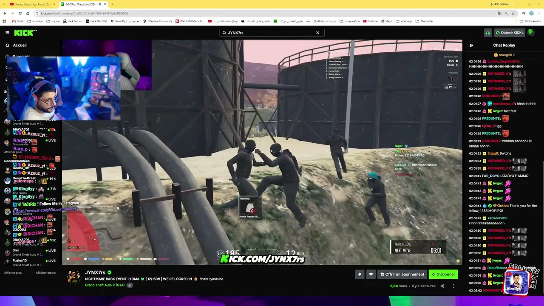Share the video using share icon
The height and width of the screenshot is (306, 544).
[x=442, y=286]
